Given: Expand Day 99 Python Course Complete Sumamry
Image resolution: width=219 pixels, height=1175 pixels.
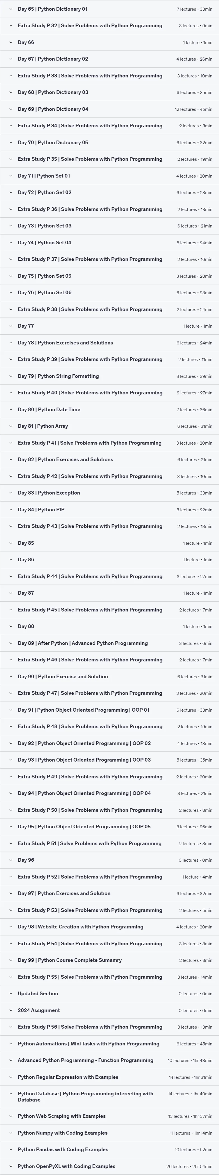Looking at the screenshot, I should tap(110, 960).
